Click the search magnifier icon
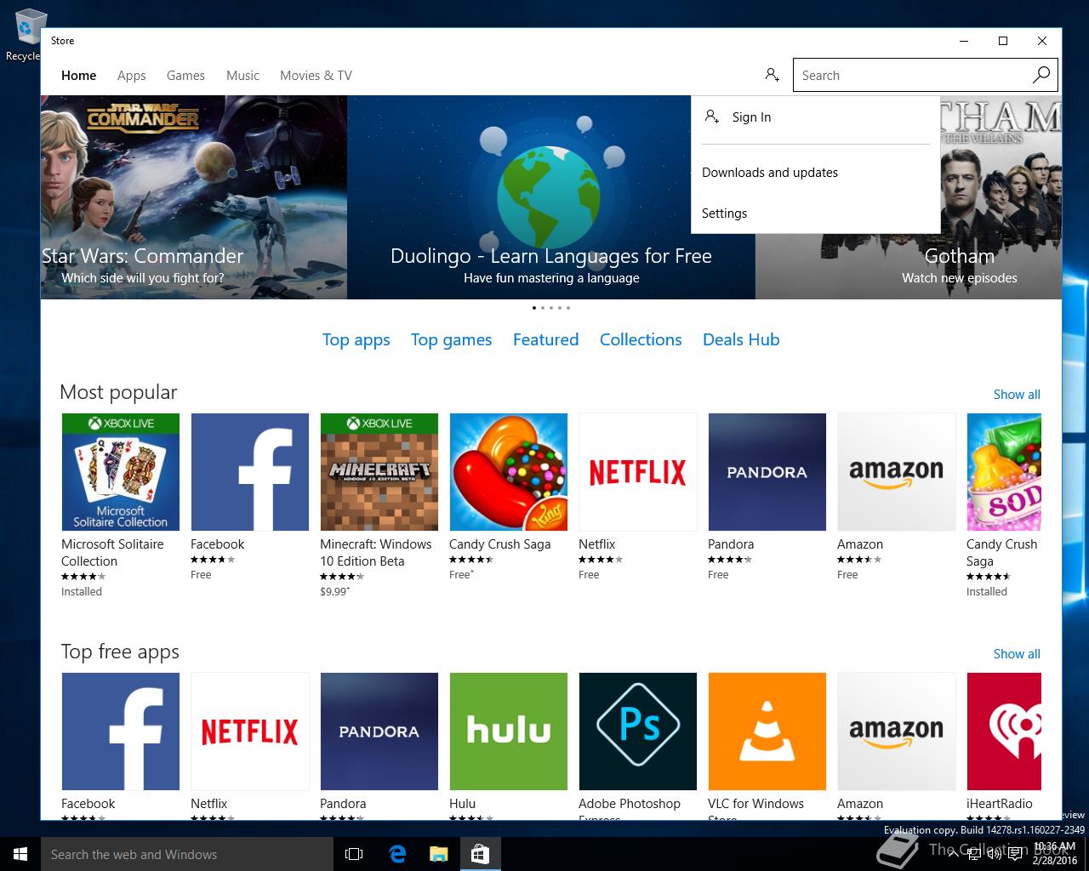 coord(1041,75)
